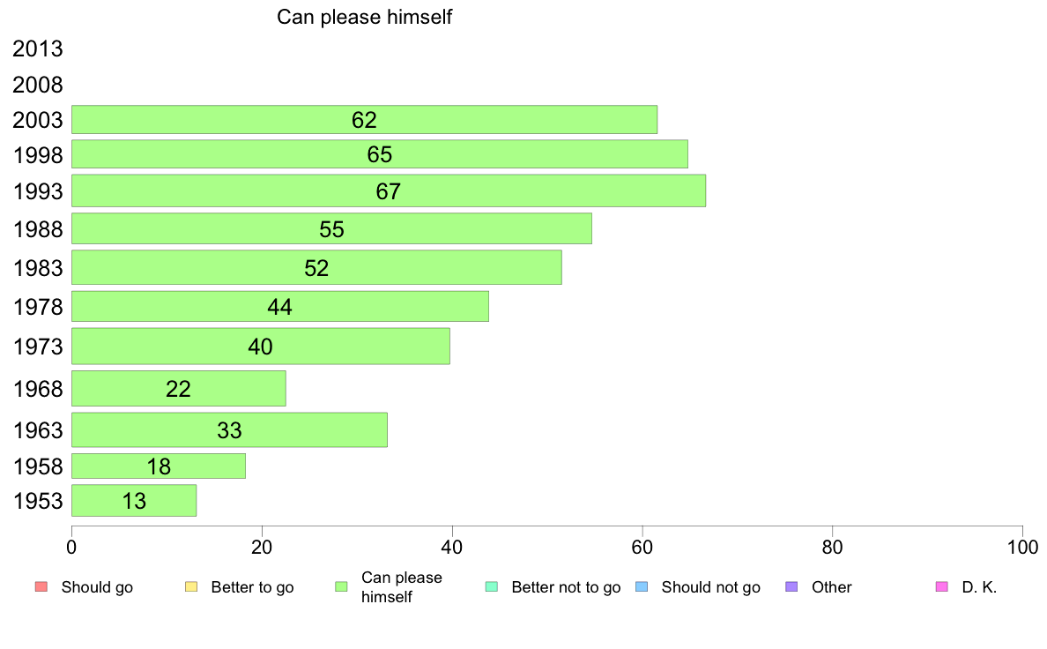Toggle the Should not go legend label
The width and height of the screenshot is (1047, 649).
(x=710, y=587)
